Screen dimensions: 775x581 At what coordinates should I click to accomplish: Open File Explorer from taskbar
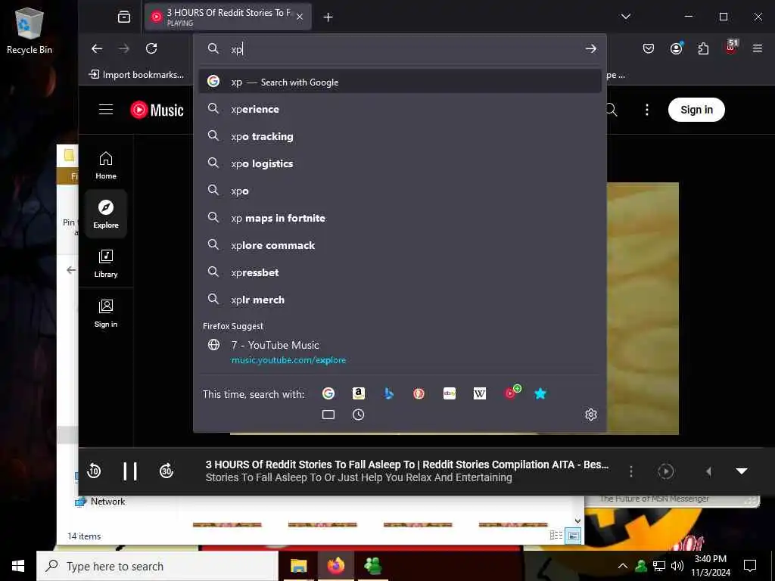coord(298,566)
